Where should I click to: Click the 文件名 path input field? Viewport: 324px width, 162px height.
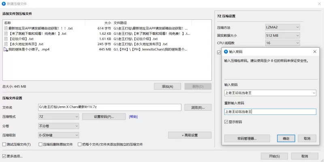tap(110, 107)
